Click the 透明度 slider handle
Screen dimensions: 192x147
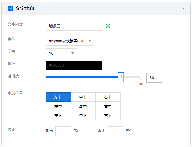[x=121, y=77]
